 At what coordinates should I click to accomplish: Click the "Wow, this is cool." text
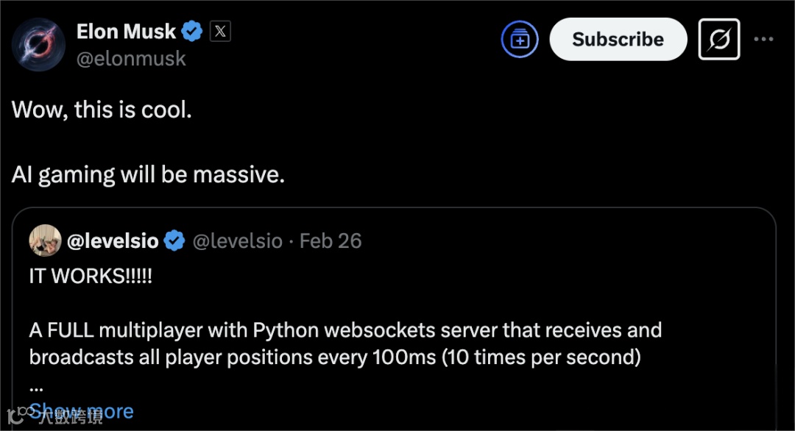pyautogui.click(x=102, y=110)
